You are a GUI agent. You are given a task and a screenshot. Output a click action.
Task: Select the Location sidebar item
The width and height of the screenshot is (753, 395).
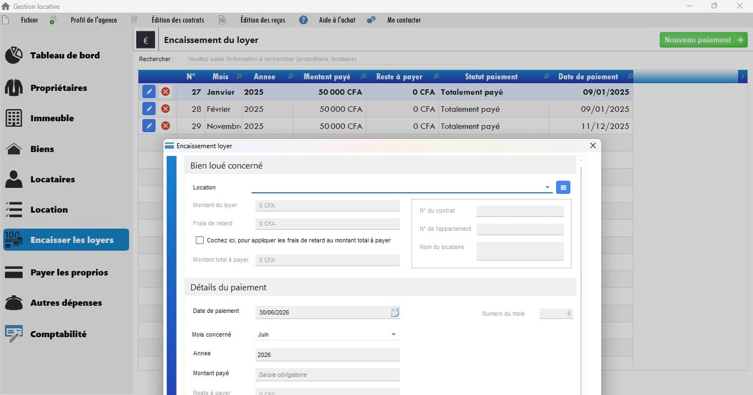pyautogui.click(x=36, y=209)
